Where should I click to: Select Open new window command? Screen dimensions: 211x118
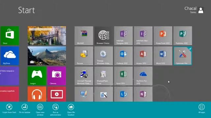click(x=40, y=110)
